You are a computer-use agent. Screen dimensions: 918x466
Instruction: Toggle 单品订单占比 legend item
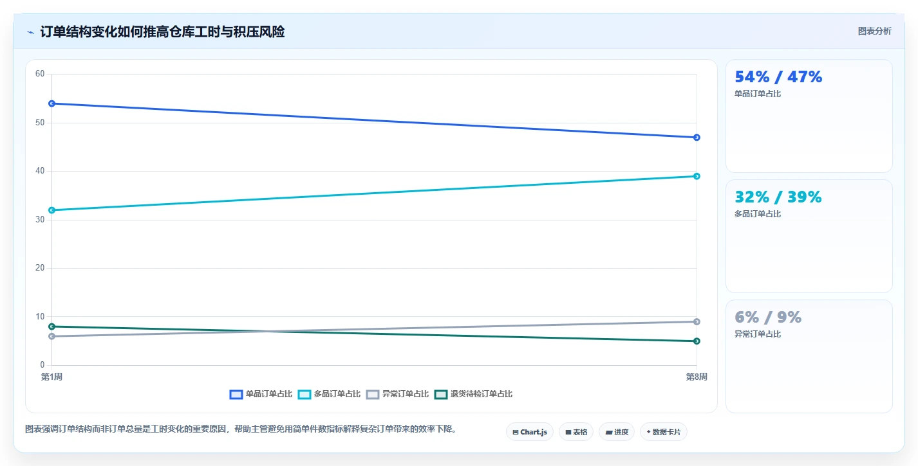click(261, 394)
